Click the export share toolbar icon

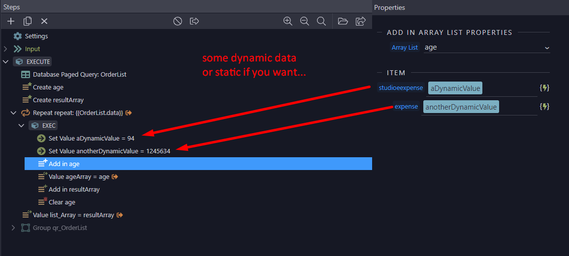[x=360, y=21]
